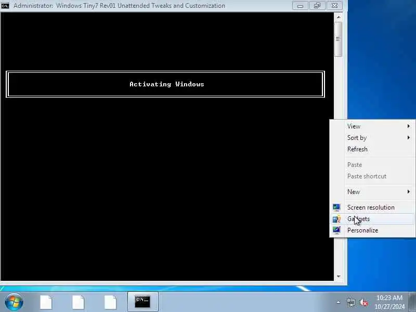Choose Sort by in the context menu

pos(373,138)
